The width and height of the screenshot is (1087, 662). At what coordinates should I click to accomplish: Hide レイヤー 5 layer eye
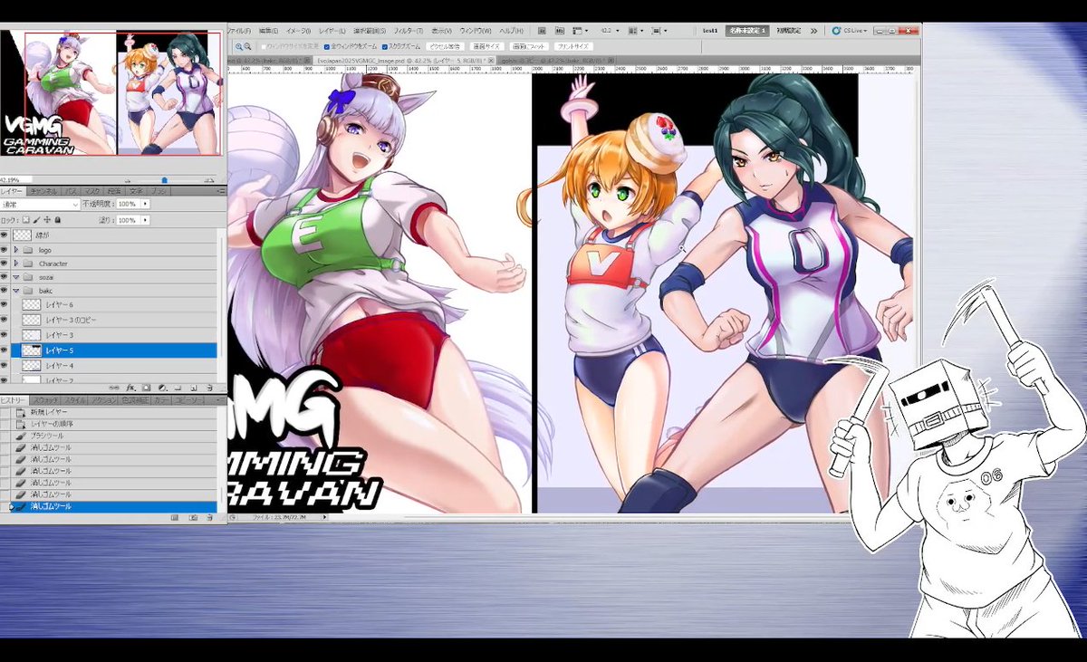5,350
